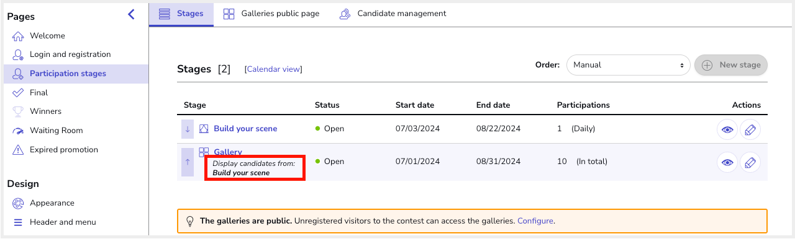Select Participation stages in the sidebar
The height and width of the screenshot is (239, 795).
(x=76, y=74)
